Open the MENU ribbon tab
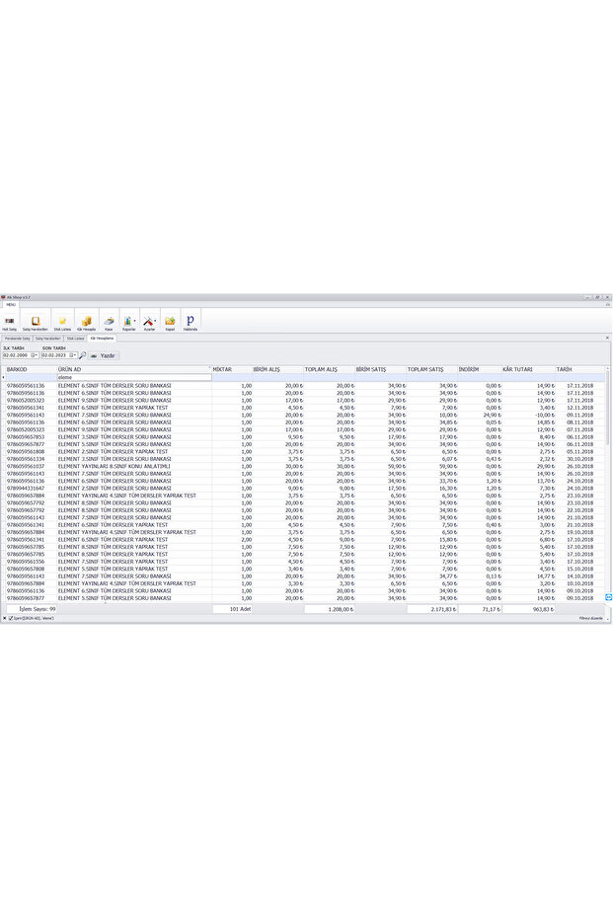This screenshot has width=613, height=919. (10, 305)
